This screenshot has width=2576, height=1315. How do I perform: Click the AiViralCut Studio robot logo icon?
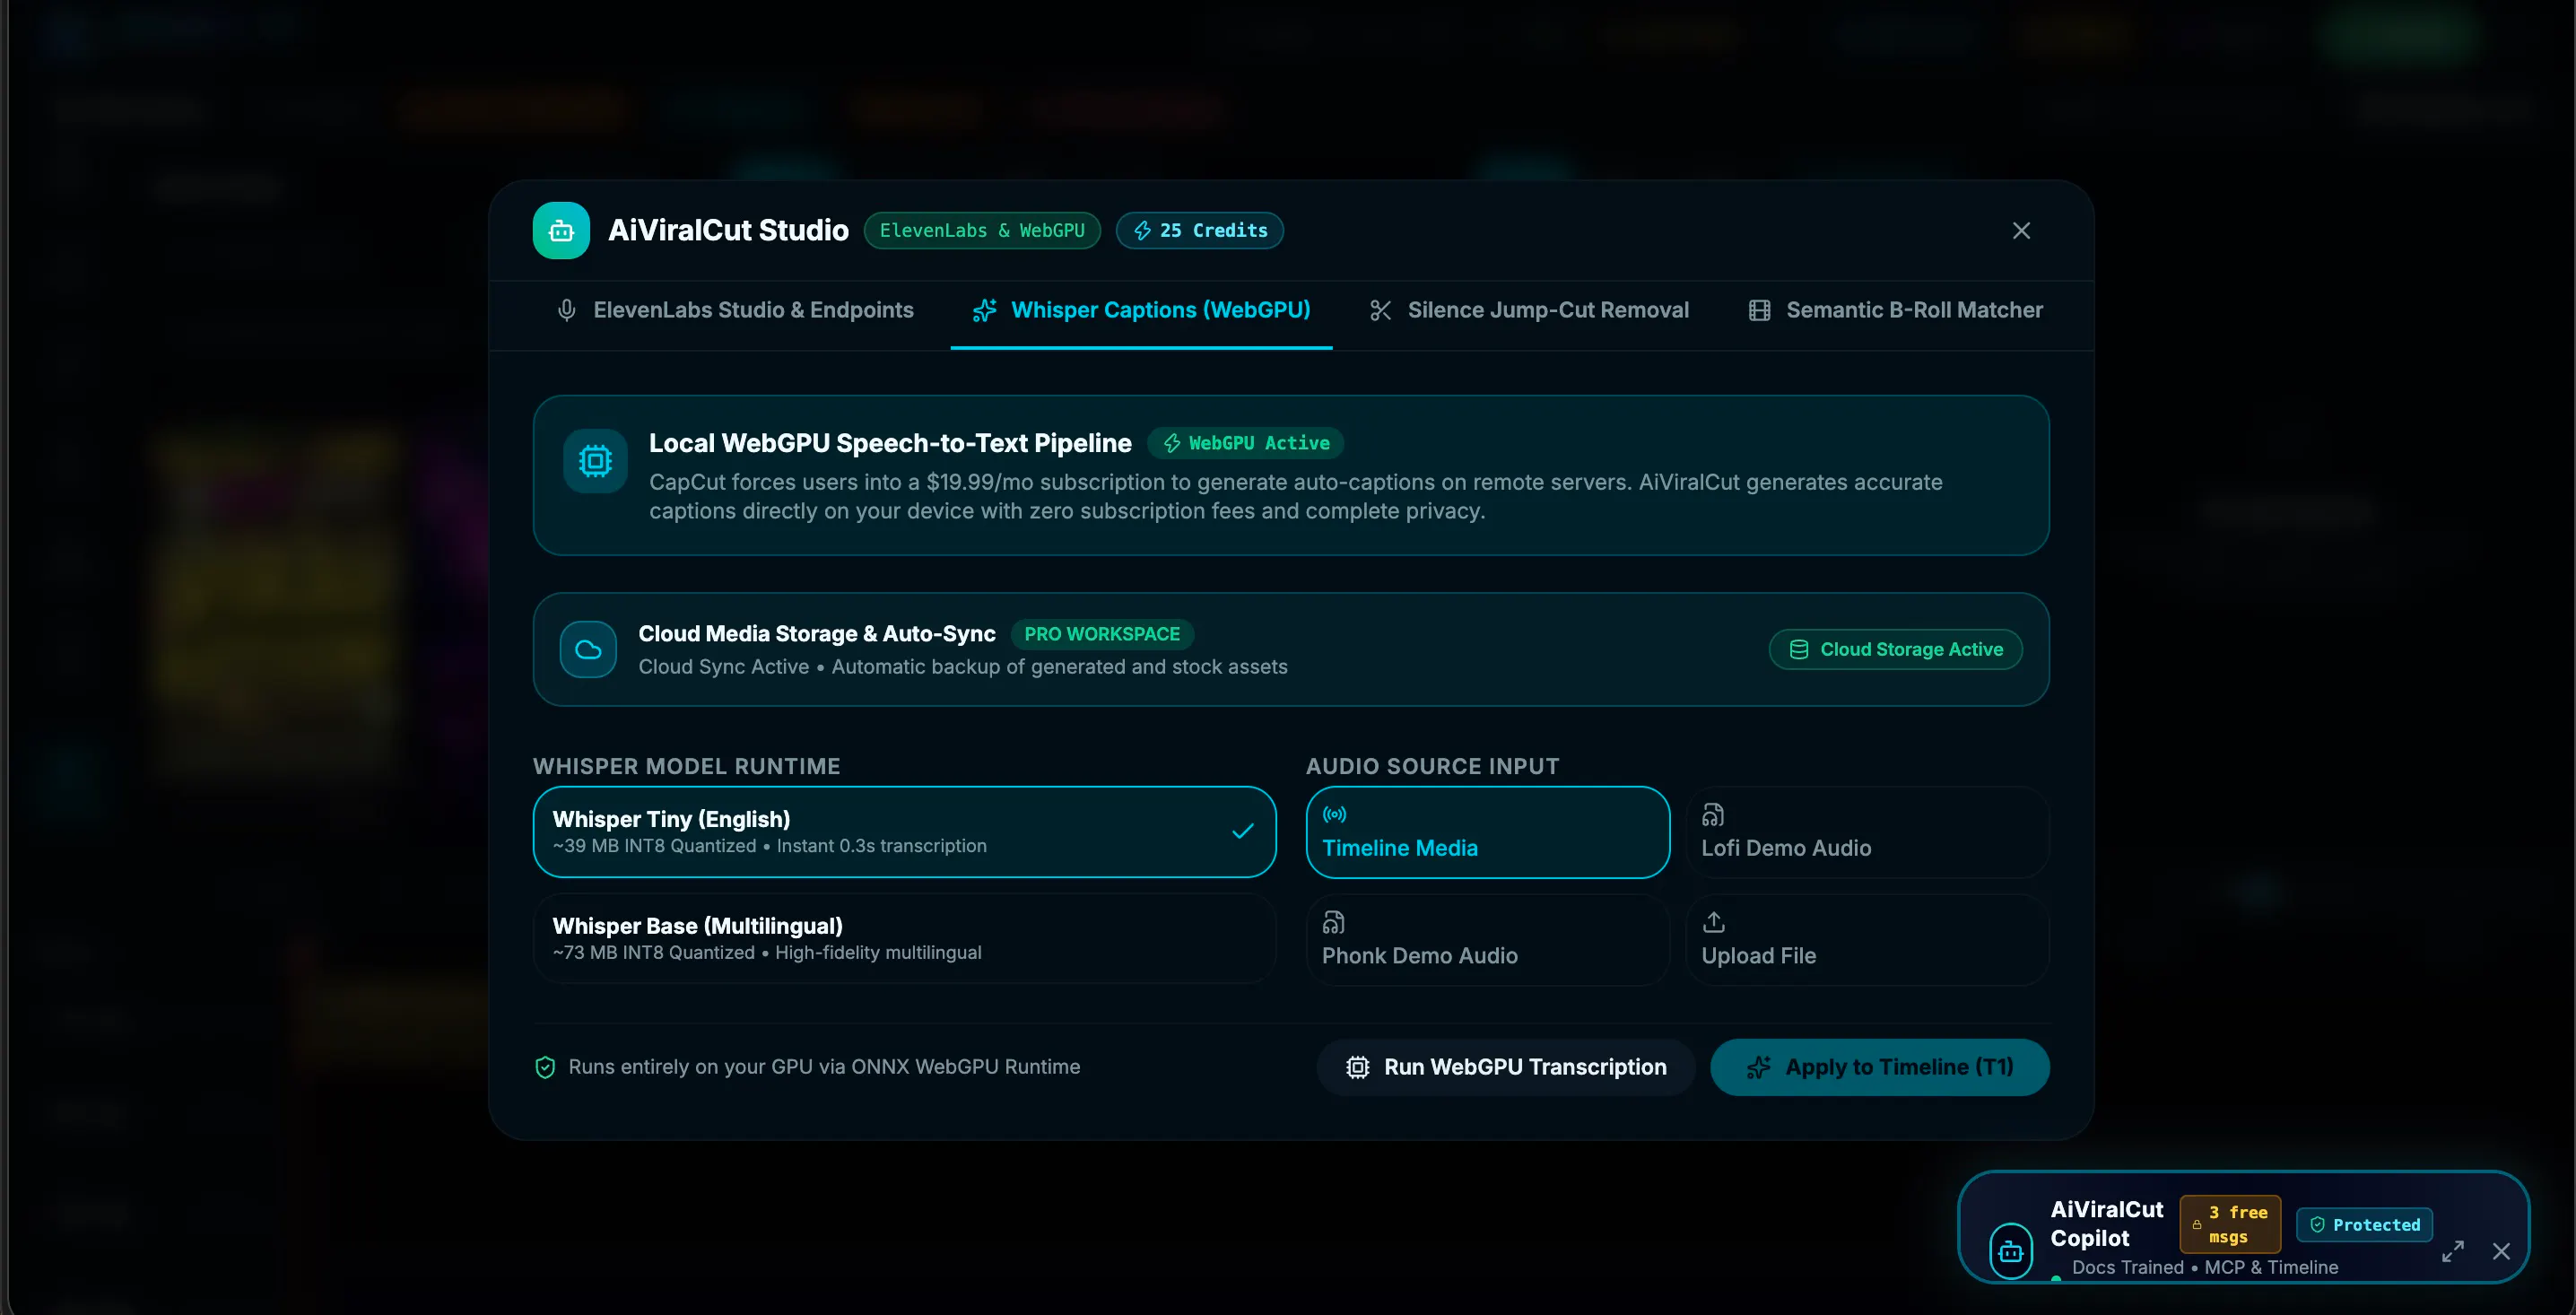pyautogui.click(x=561, y=231)
